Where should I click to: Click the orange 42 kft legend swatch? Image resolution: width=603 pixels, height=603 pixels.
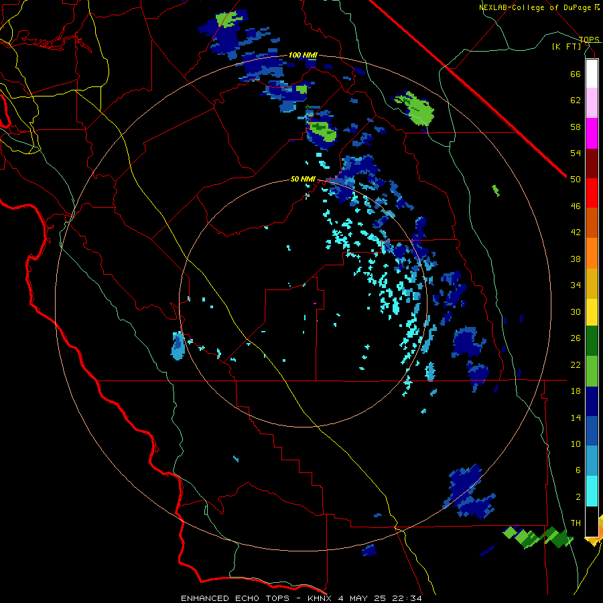pyautogui.click(x=592, y=253)
